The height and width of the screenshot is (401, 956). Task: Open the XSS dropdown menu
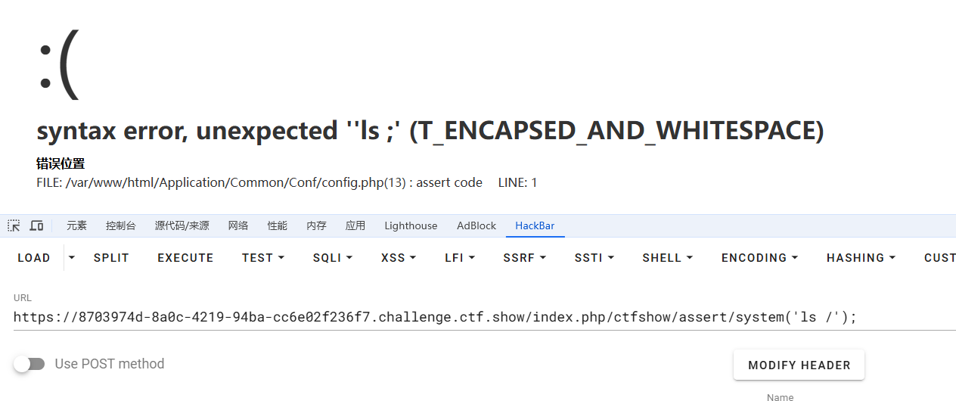point(399,258)
